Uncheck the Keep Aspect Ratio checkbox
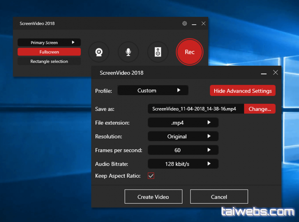The height and width of the screenshot is (222, 299). click(151, 176)
